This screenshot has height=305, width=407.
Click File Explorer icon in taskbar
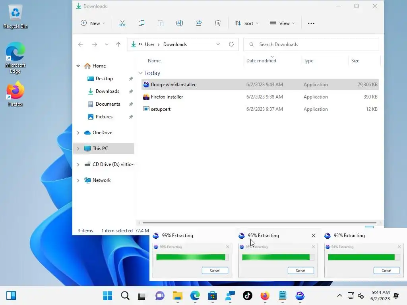(178, 295)
